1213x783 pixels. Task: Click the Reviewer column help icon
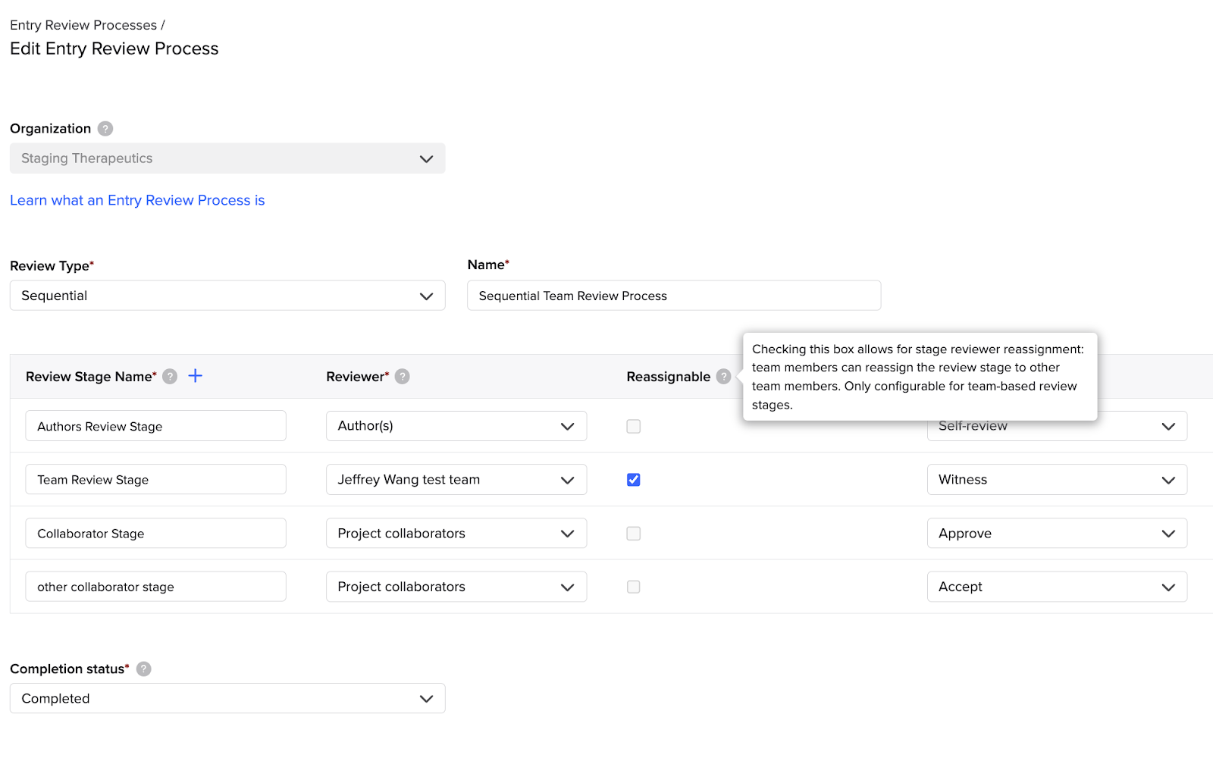pos(403,377)
